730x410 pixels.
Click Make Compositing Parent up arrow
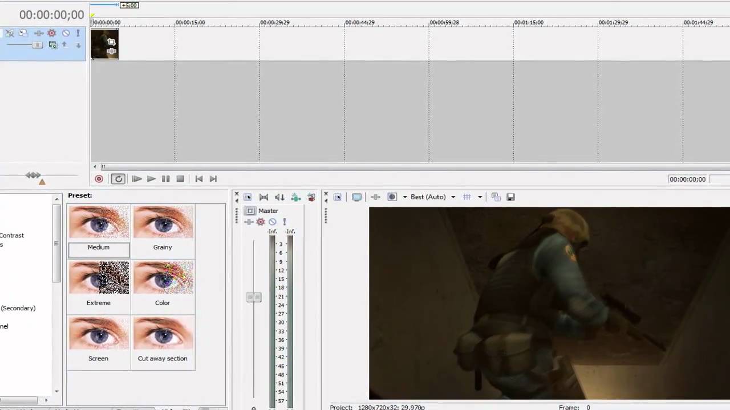tap(64, 45)
